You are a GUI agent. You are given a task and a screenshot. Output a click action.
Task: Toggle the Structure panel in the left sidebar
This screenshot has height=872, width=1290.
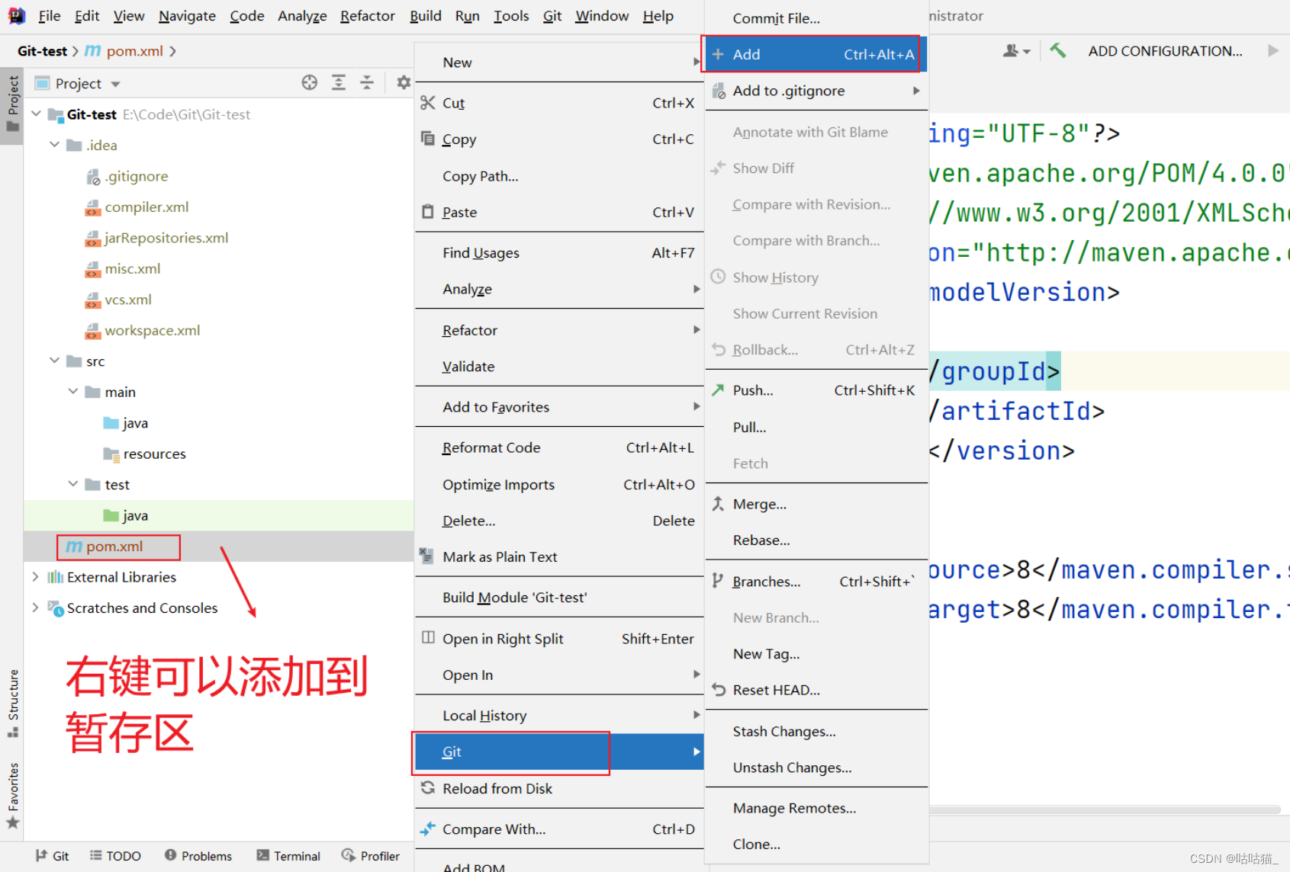13,697
